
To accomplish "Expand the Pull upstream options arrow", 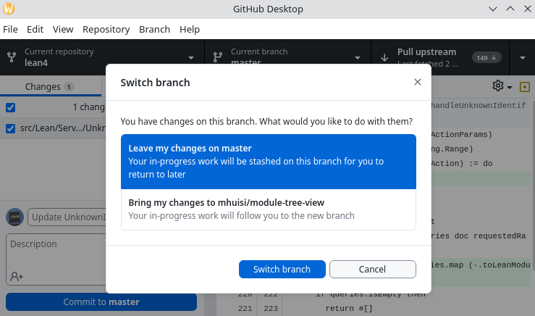I will (523, 57).
